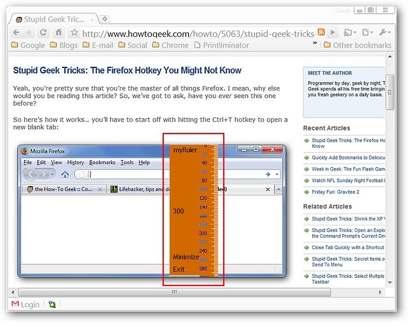
Task: Open Stupid Geek Tricks: Shrink the XP article
Action: (349, 219)
